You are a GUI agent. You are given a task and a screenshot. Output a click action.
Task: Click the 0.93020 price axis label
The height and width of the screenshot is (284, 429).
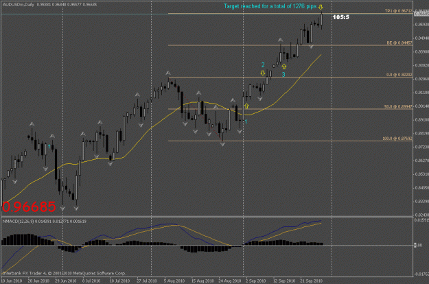click(421, 65)
